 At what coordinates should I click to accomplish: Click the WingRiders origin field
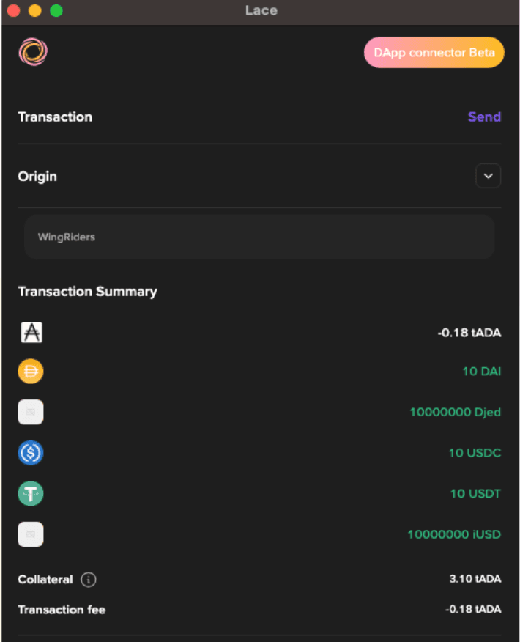tap(260, 237)
